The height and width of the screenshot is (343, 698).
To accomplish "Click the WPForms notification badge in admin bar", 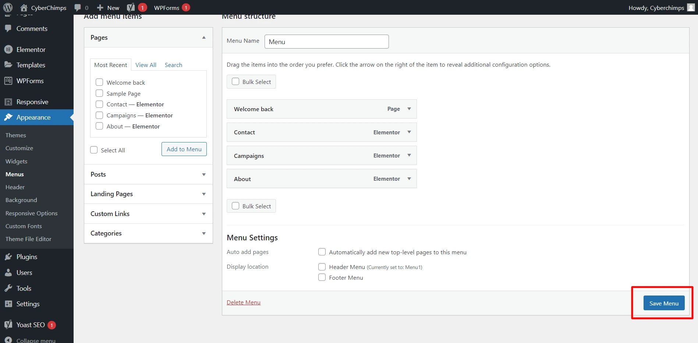I will pyautogui.click(x=186, y=7).
